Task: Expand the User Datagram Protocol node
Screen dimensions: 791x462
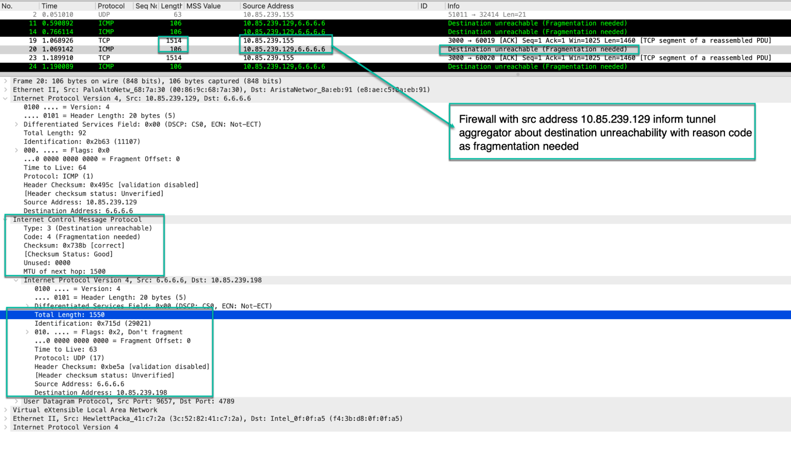Action: (x=16, y=401)
